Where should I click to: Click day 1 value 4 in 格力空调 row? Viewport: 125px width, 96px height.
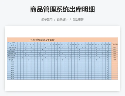[19, 49]
